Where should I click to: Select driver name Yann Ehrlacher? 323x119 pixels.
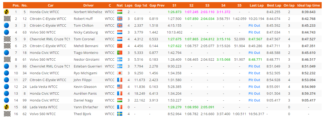coord(86,107)
